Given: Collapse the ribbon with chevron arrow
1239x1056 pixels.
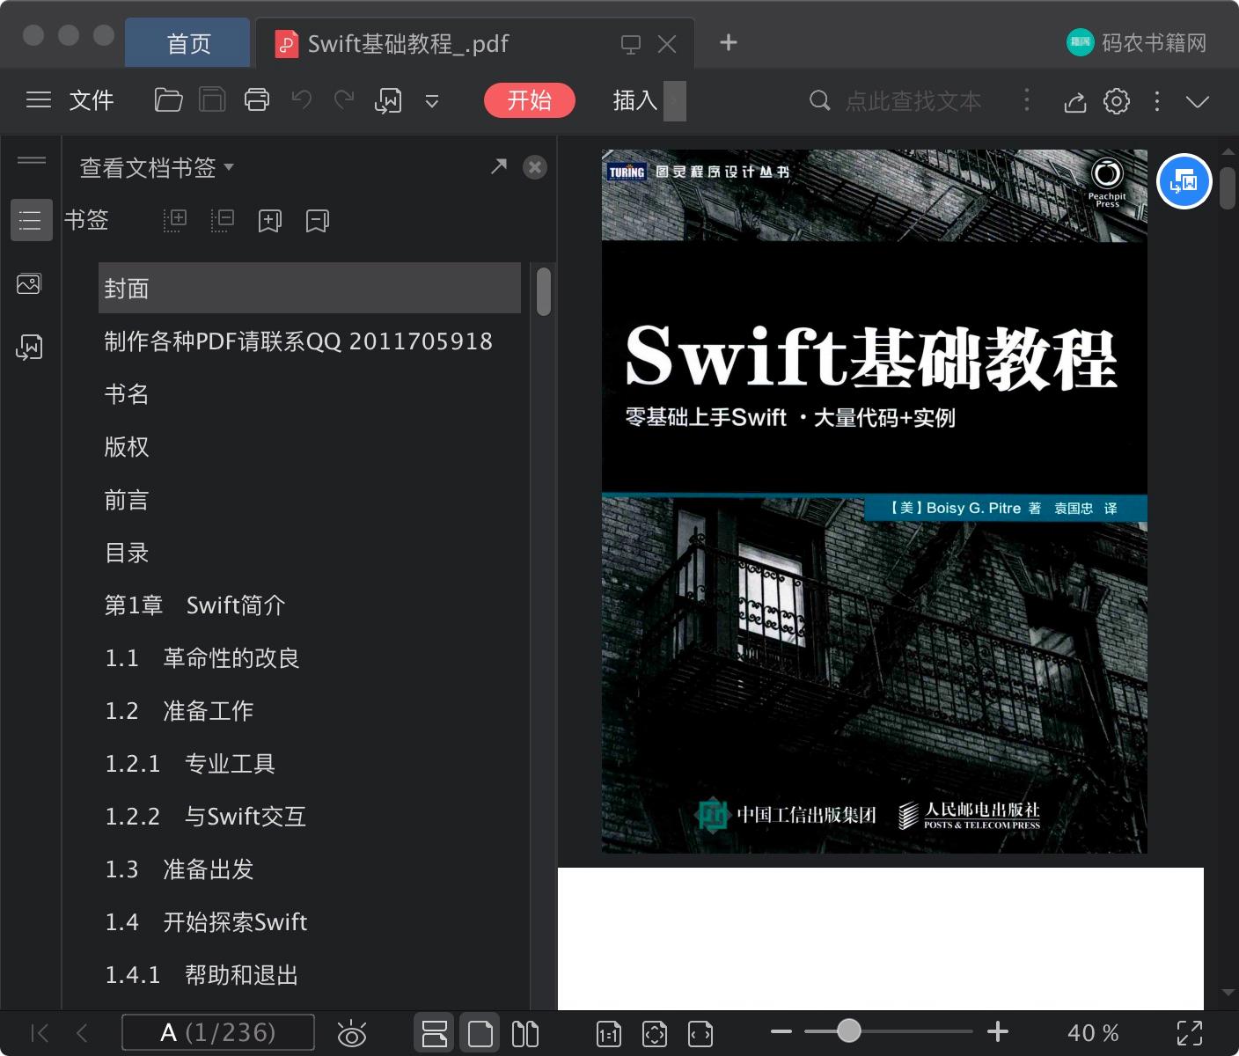Looking at the screenshot, I should click(x=1198, y=101).
